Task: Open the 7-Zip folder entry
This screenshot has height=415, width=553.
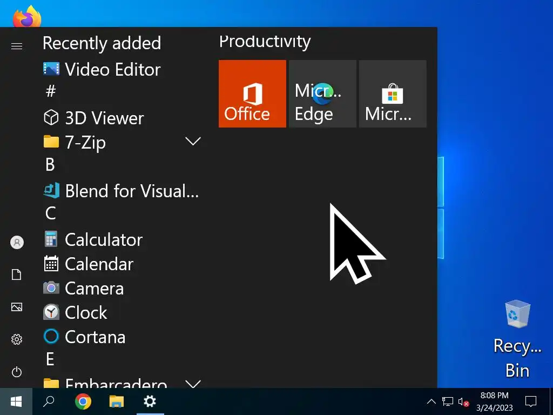Action: point(123,142)
